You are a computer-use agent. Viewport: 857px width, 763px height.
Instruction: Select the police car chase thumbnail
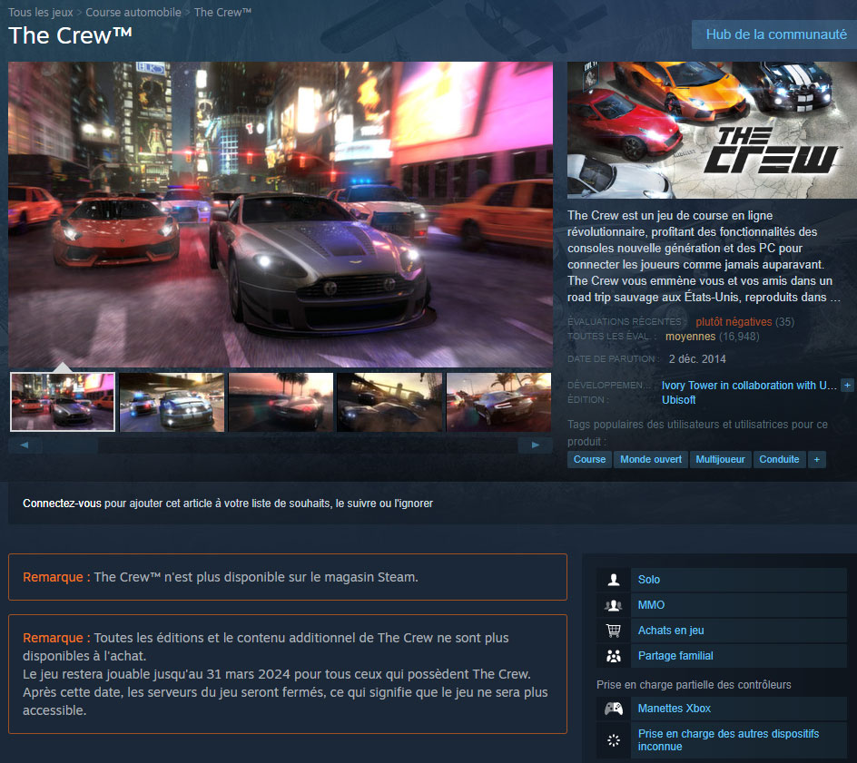172,402
